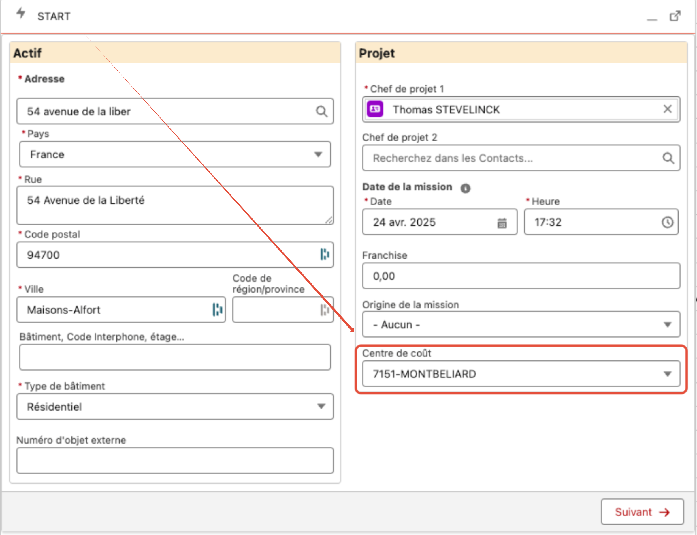The height and width of the screenshot is (535, 697).
Task: Click the Code postal field 94700
Action: point(175,255)
